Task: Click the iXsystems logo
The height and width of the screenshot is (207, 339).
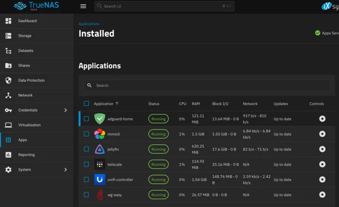Action: point(330,6)
